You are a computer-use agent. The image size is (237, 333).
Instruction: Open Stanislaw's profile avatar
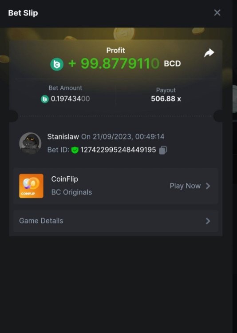click(x=30, y=143)
